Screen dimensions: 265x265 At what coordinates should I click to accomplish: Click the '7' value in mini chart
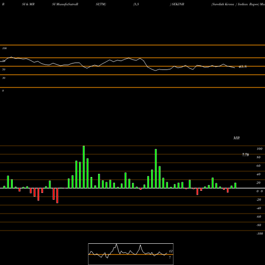tap(170, 258)
